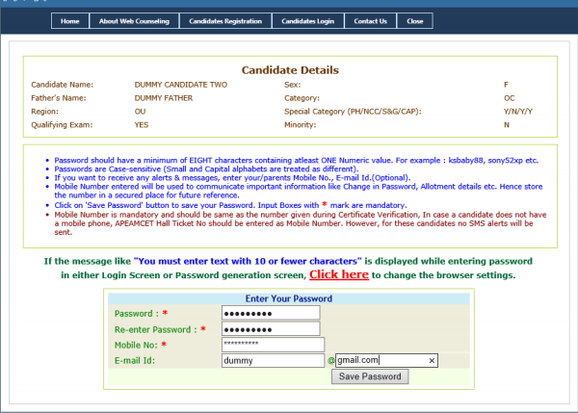Click the Close item in the navigation bar
The height and width of the screenshot is (413, 578).
point(414,20)
